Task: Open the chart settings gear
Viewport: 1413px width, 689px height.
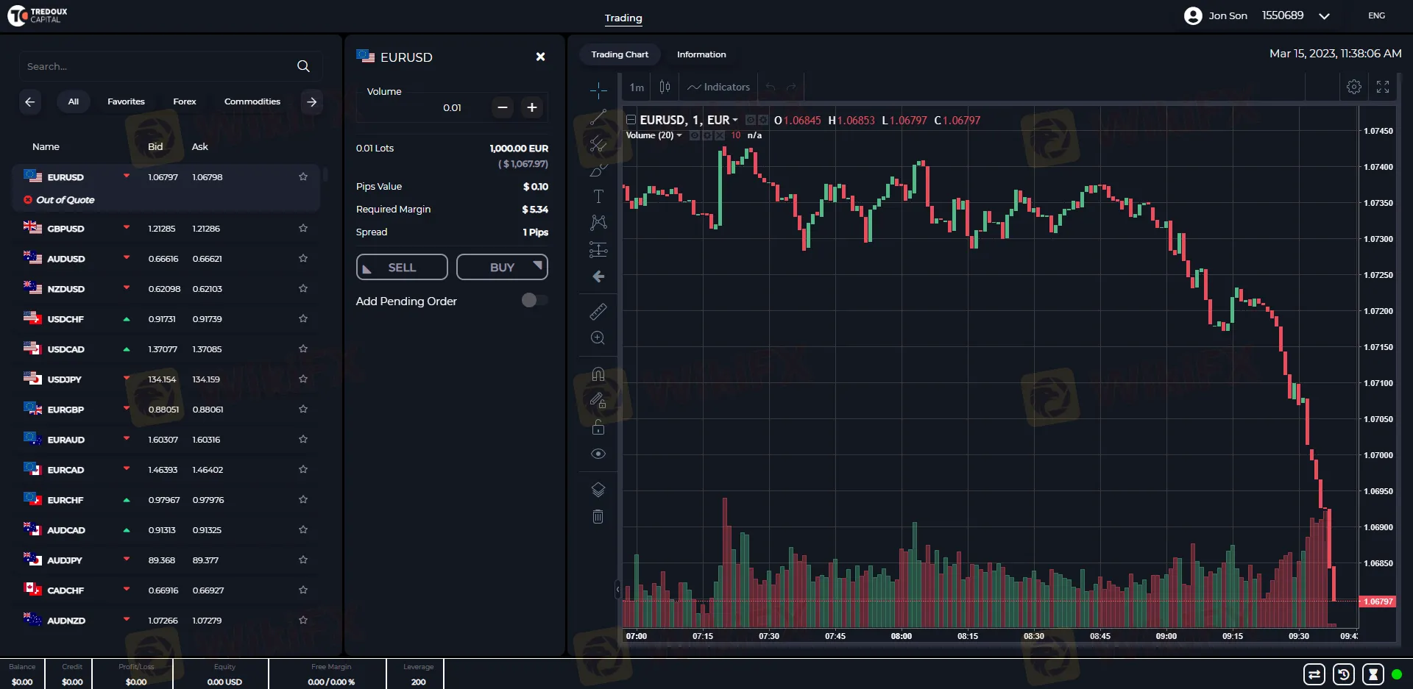Action: click(1353, 86)
